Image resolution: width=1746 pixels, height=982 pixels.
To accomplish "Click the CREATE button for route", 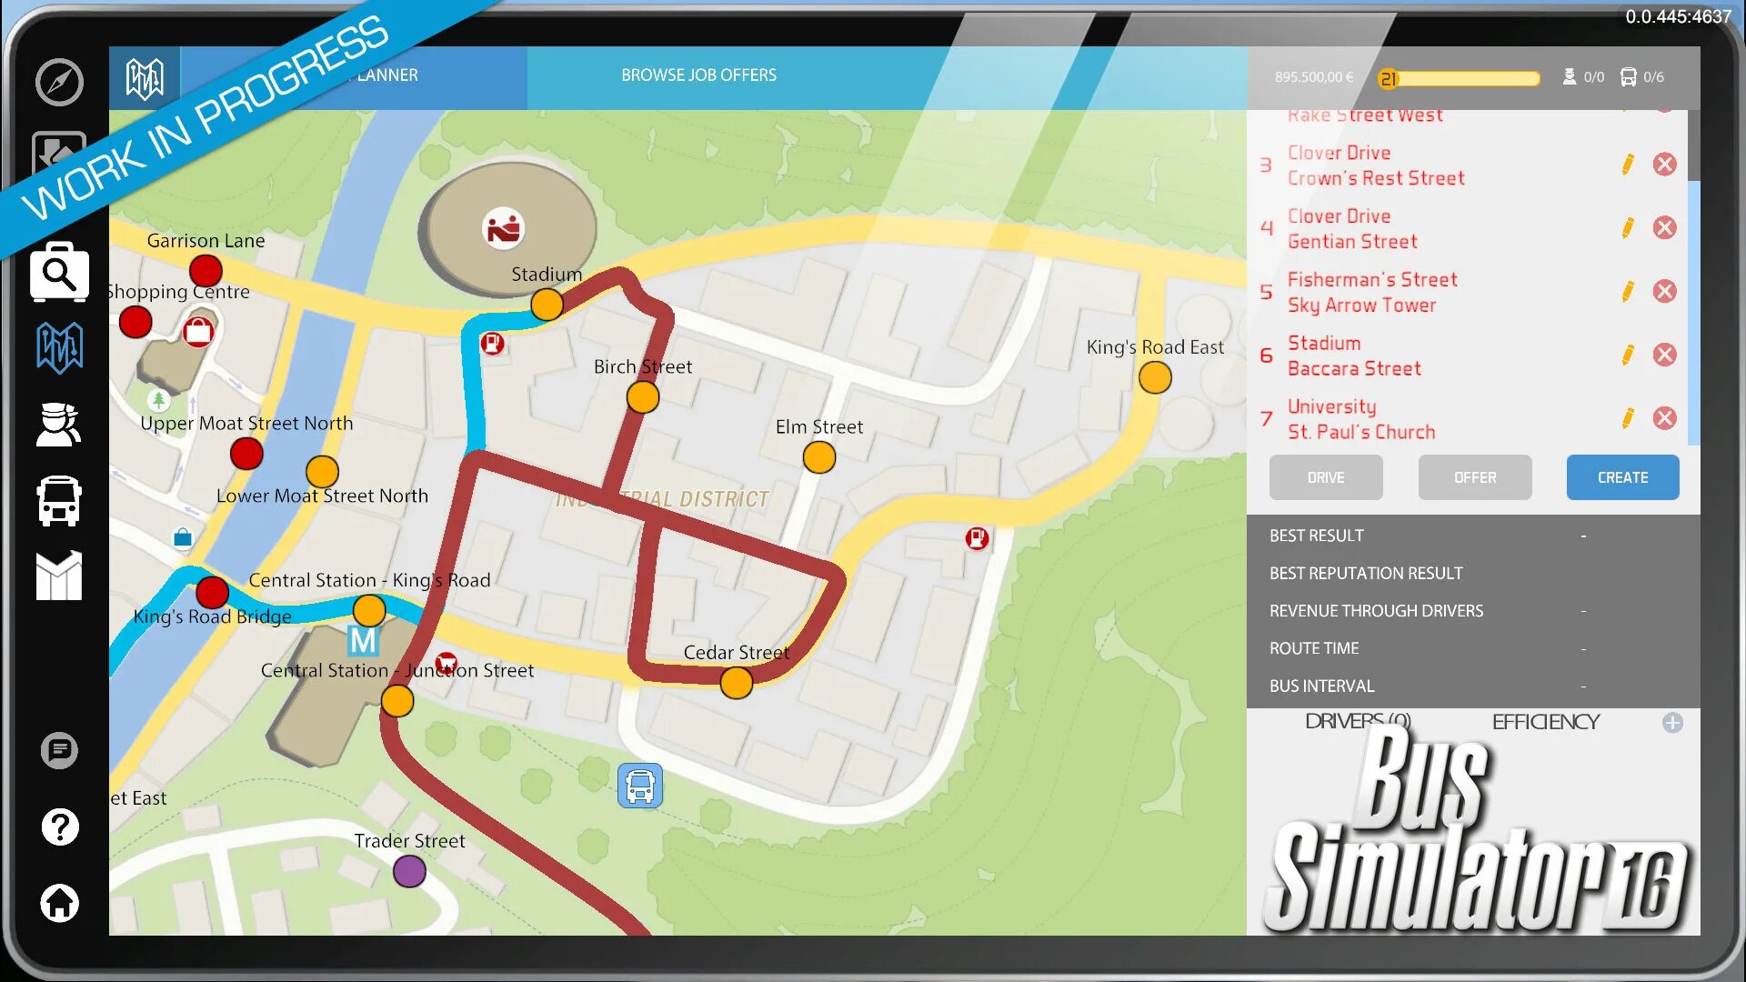I will (x=1623, y=476).
